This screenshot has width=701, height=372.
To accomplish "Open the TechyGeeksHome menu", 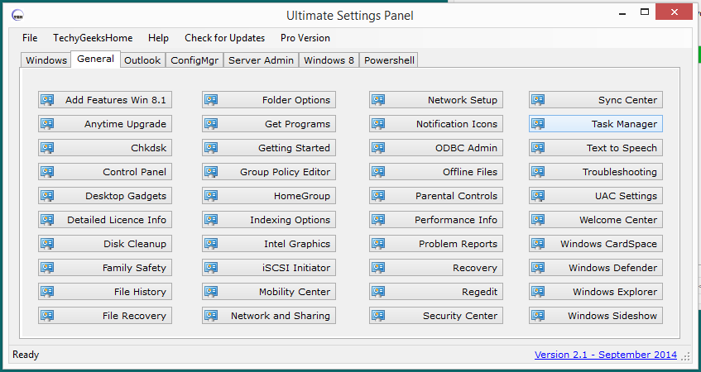I will [x=93, y=38].
